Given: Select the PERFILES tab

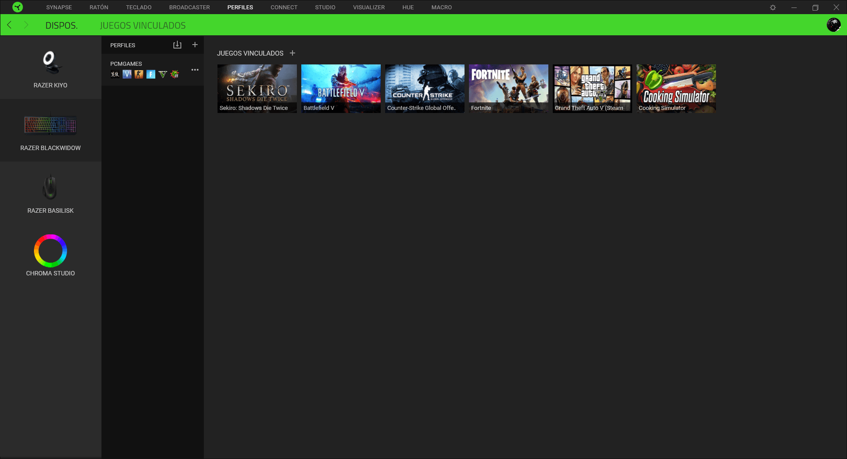Looking at the screenshot, I should (240, 8).
